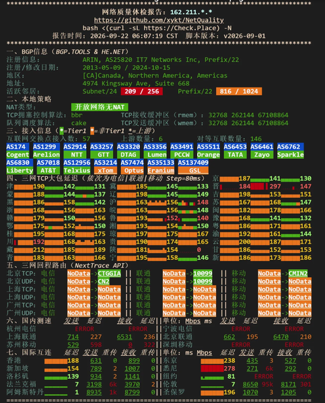Screen dimensions: 325x403
Task: Select the cake queue scheduler value
Action: click(79, 123)
